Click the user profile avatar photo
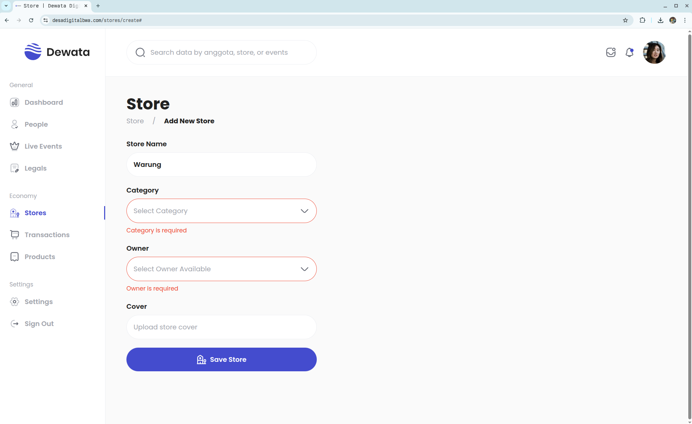The height and width of the screenshot is (424, 692). (654, 52)
